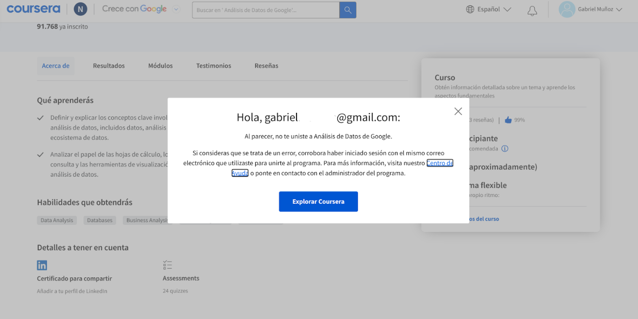Close the dialog with X icon

point(458,111)
